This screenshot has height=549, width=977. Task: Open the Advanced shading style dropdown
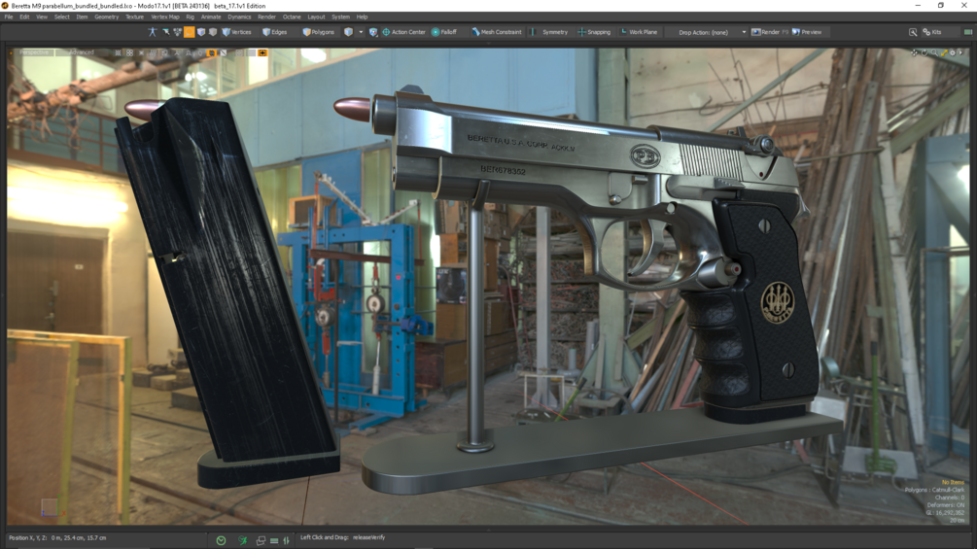tap(82, 52)
